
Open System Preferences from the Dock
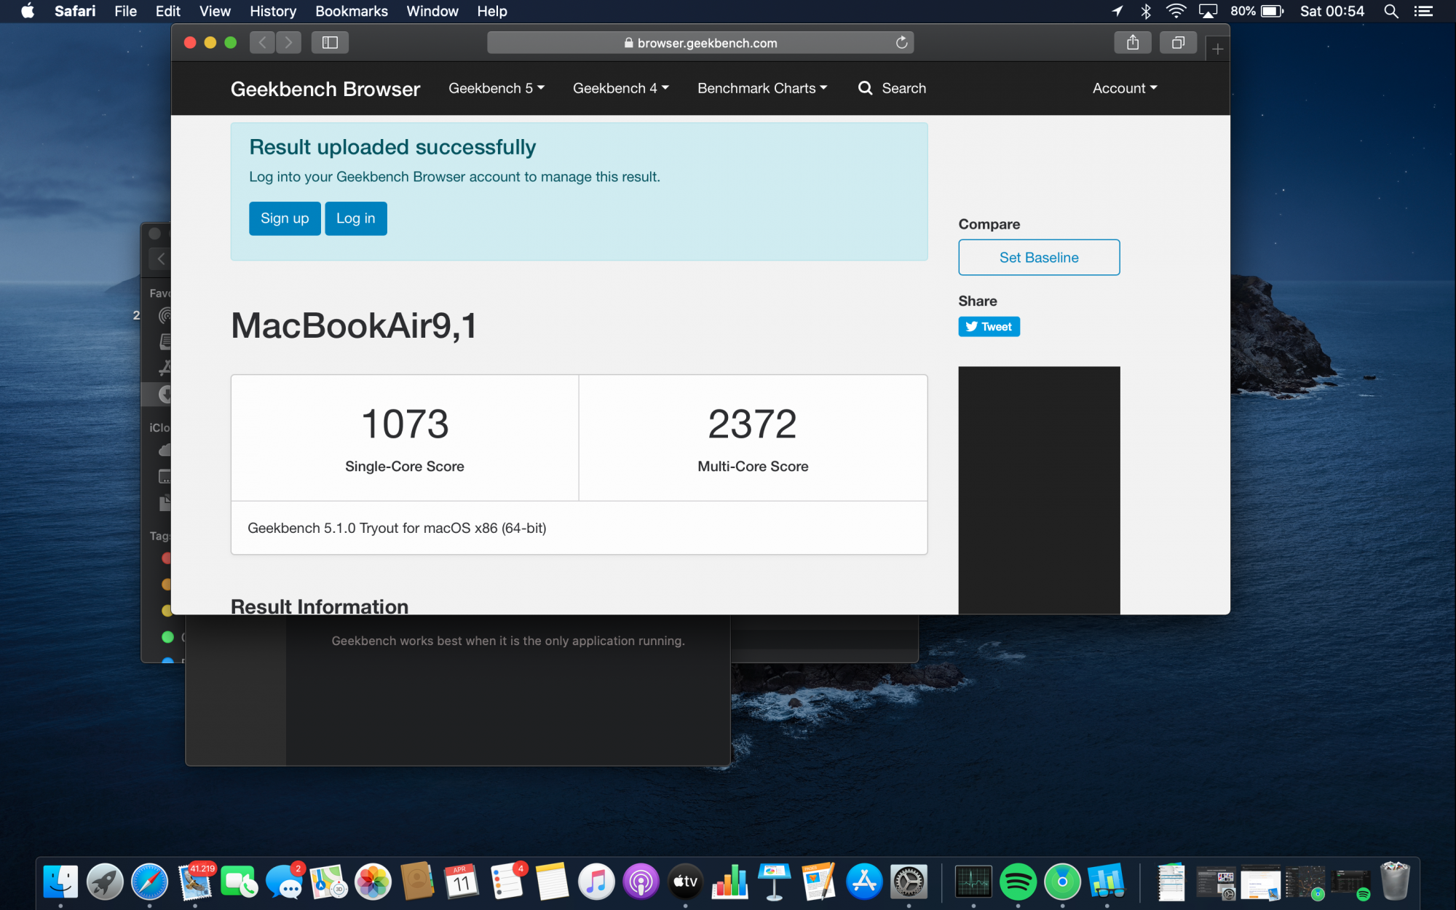tap(909, 882)
